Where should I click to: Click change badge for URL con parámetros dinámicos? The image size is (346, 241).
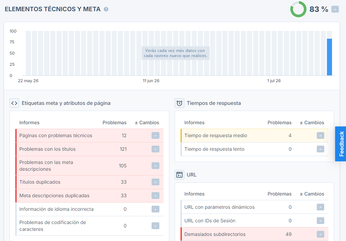pyautogui.click(x=321, y=207)
